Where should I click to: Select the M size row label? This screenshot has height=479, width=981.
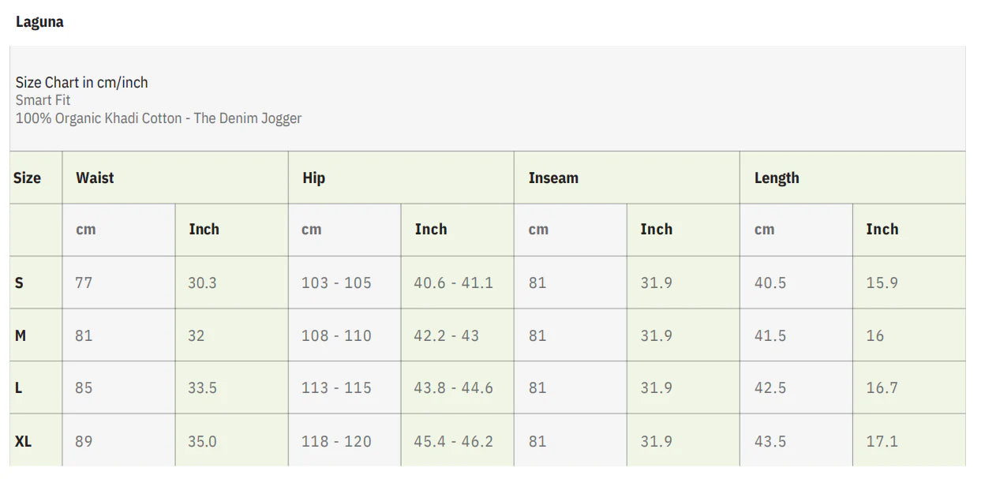(x=21, y=335)
